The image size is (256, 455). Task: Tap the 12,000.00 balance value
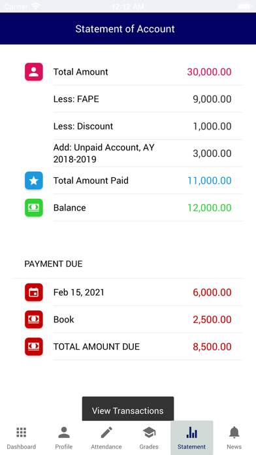point(210,207)
